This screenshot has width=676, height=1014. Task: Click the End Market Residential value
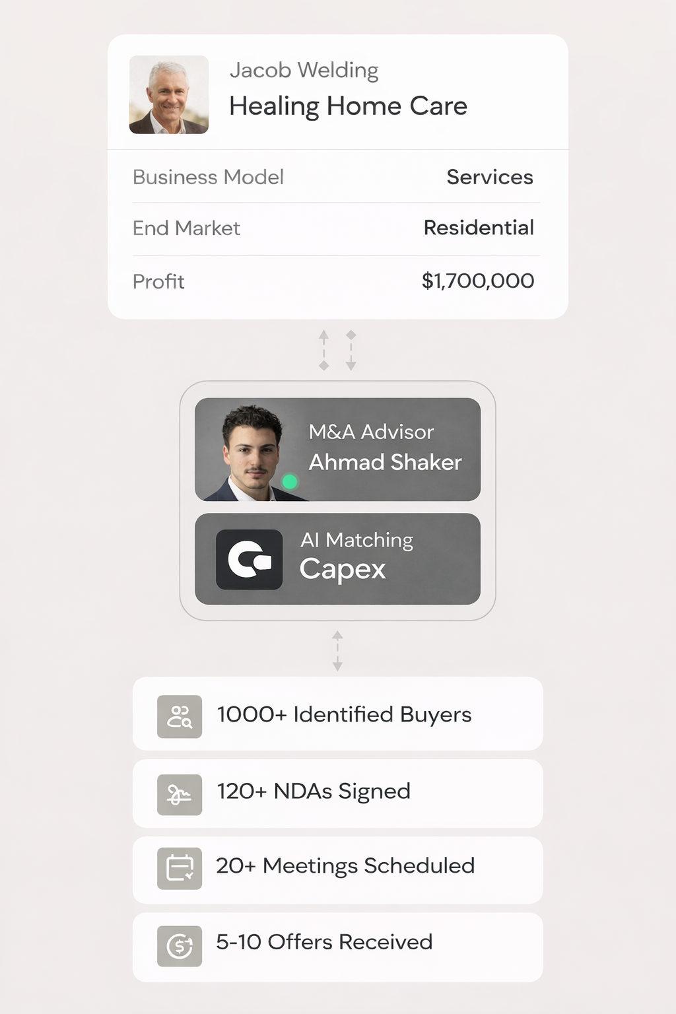(x=479, y=228)
